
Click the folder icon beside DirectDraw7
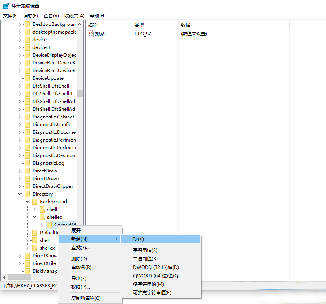27,179
